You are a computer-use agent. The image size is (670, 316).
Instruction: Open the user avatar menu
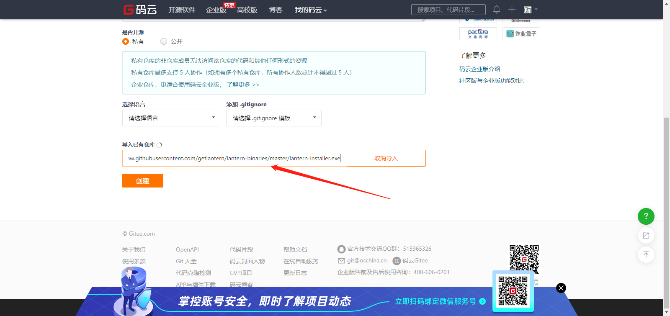(530, 10)
